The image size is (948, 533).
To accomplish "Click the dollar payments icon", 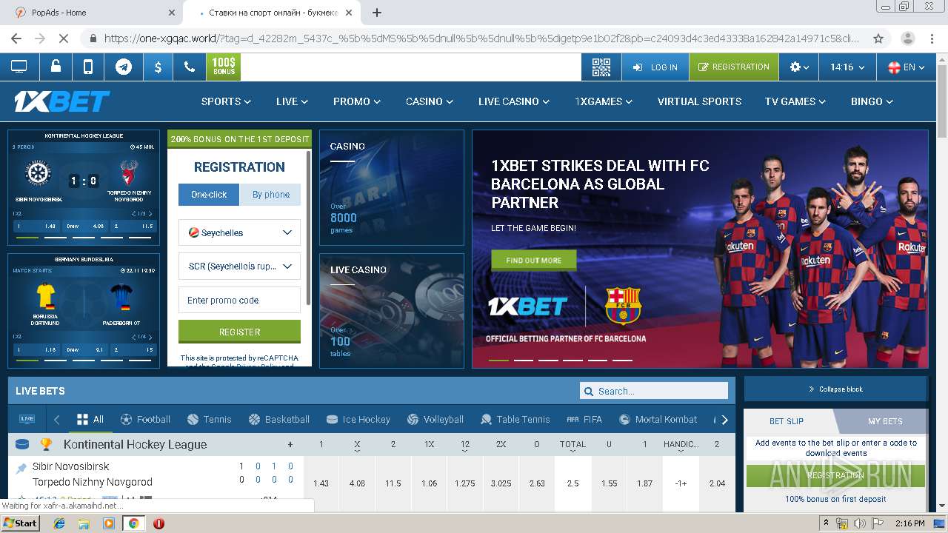I will [158, 67].
